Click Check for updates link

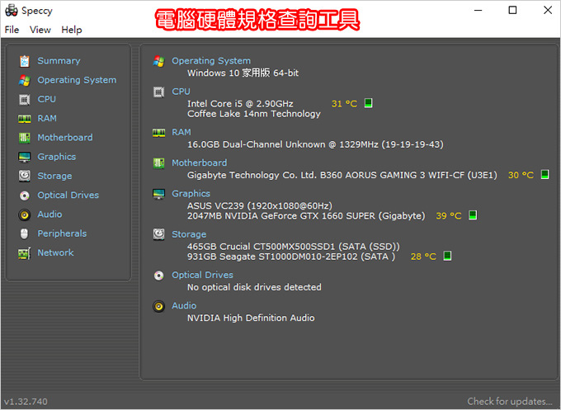point(510,402)
